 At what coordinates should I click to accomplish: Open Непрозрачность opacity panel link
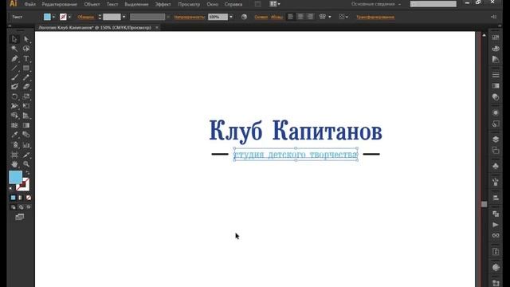pyautogui.click(x=190, y=17)
